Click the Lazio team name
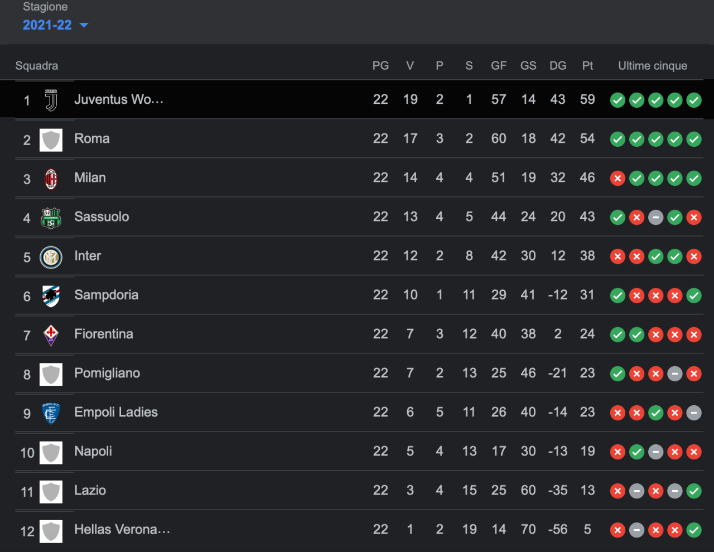714x552 pixels. pos(90,490)
